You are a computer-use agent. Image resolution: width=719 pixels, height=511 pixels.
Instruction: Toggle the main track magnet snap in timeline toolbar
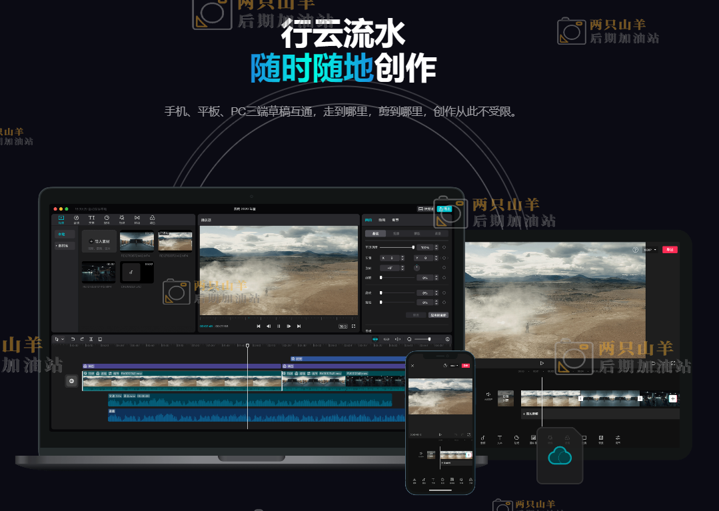[374, 339]
